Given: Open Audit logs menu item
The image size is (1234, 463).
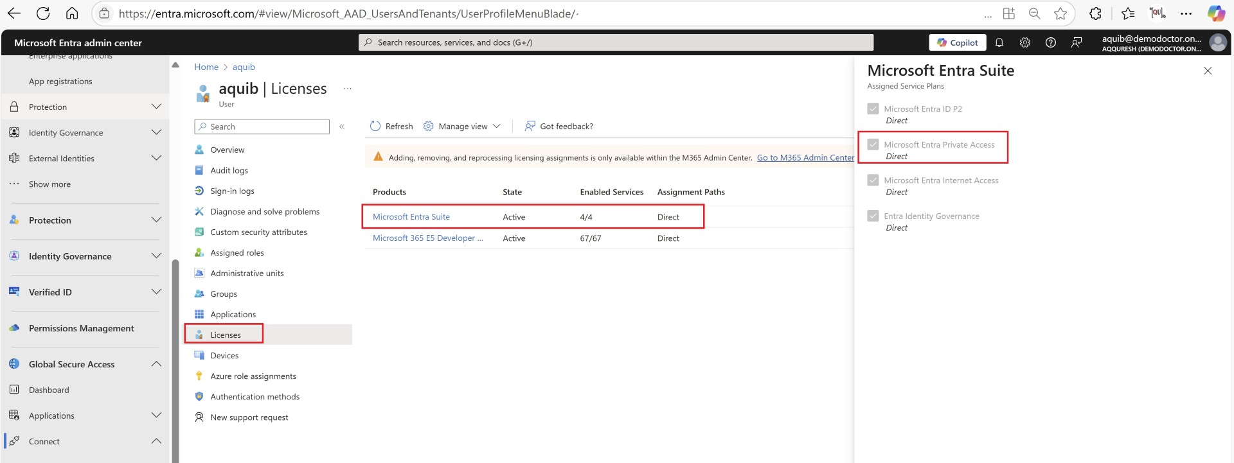Looking at the screenshot, I should click(x=229, y=170).
